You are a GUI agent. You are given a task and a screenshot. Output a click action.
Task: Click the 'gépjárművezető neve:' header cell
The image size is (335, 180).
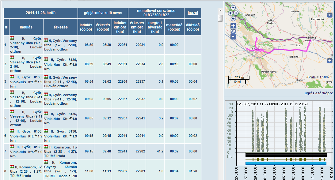point(103,13)
